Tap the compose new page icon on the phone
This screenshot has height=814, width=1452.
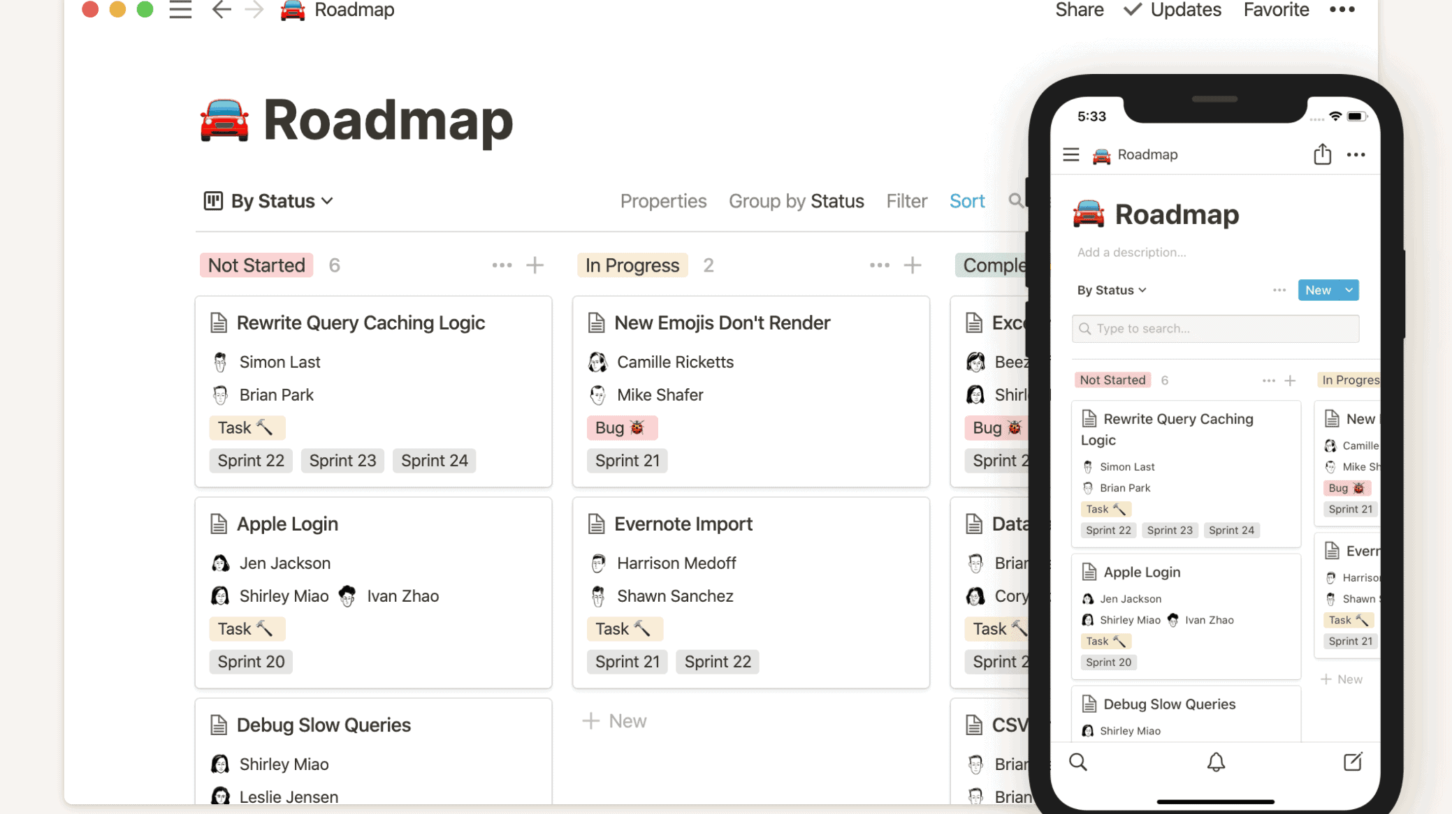click(1353, 762)
